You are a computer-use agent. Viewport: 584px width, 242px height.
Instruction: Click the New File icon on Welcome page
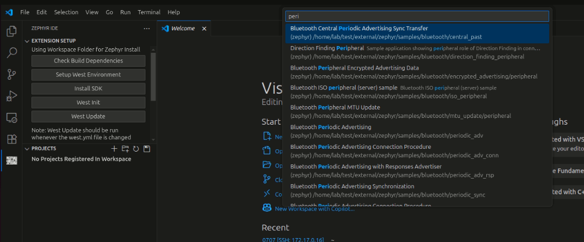click(267, 136)
